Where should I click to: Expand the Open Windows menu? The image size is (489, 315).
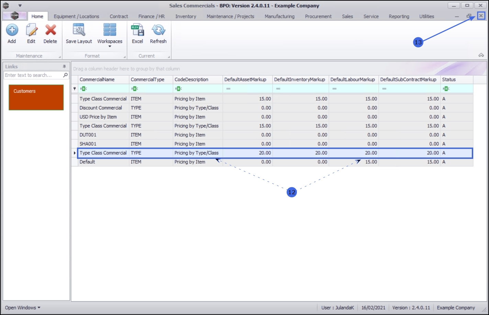[23, 307]
